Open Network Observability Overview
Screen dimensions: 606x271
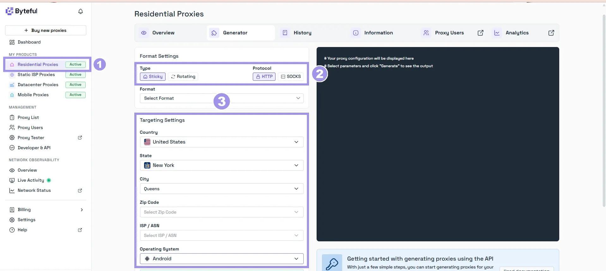click(27, 170)
